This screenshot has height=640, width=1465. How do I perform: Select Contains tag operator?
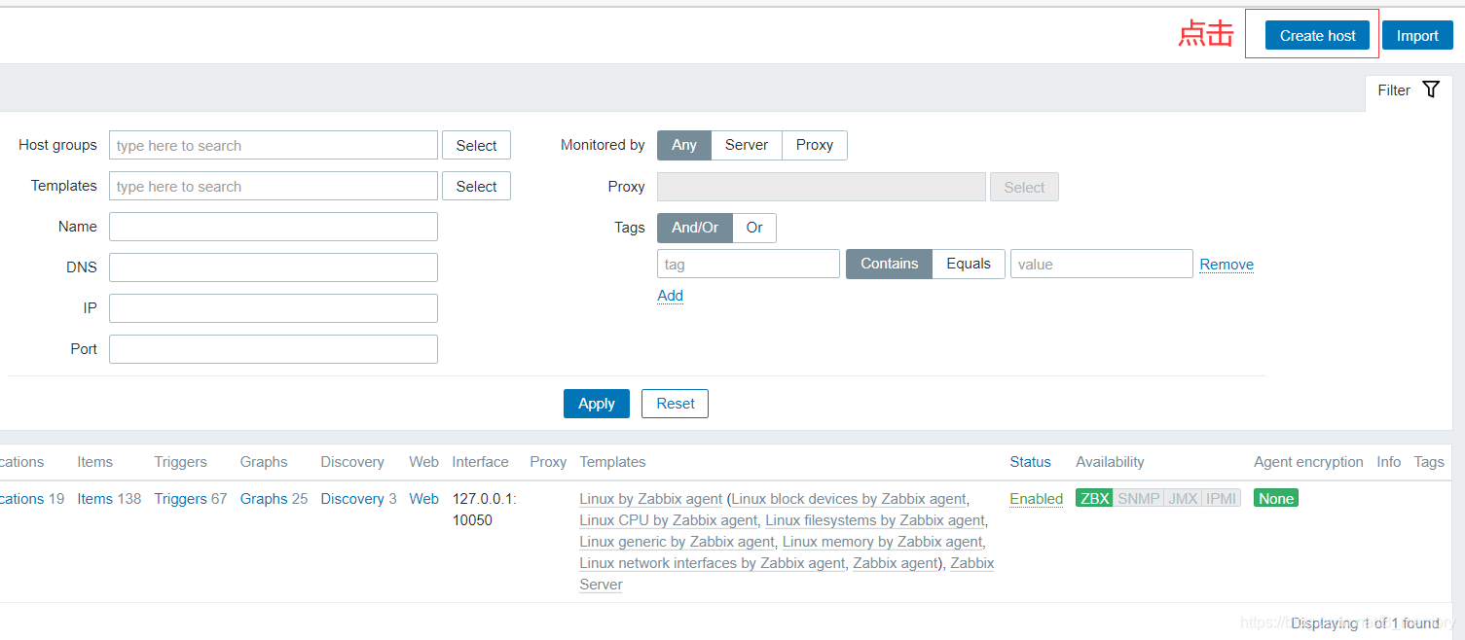pos(889,264)
